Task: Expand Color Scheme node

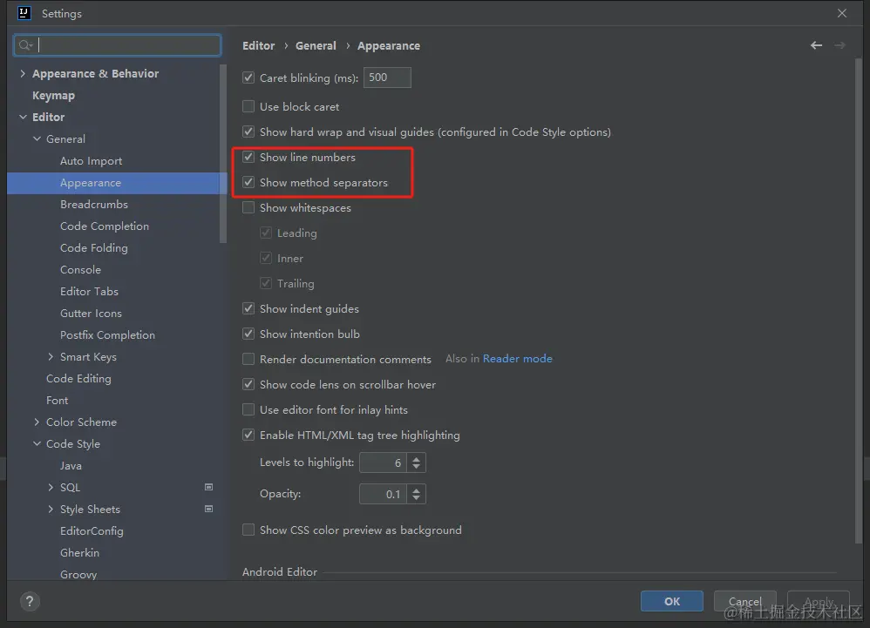Action: [37, 422]
